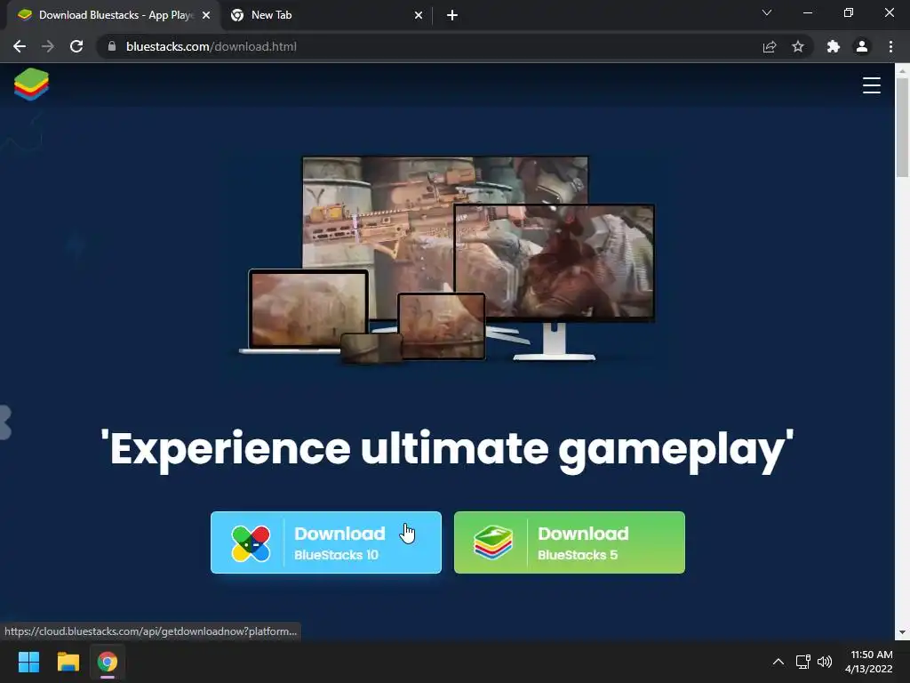Image resolution: width=910 pixels, height=683 pixels.
Task: Show hidden system tray icons
Action: click(778, 662)
